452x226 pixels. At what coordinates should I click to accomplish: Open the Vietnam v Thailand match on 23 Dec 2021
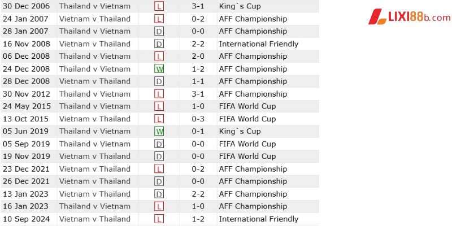pos(95,169)
